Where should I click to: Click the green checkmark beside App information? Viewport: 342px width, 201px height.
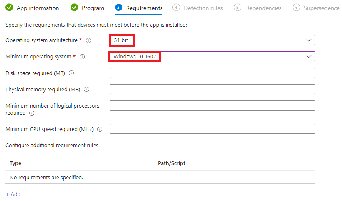click(x=9, y=8)
